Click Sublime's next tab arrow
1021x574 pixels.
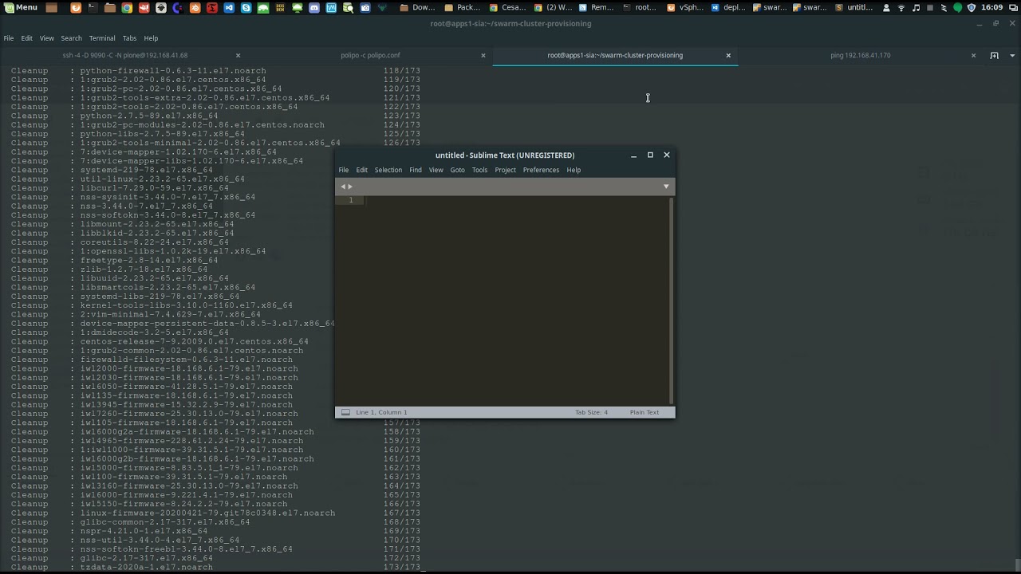click(350, 187)
